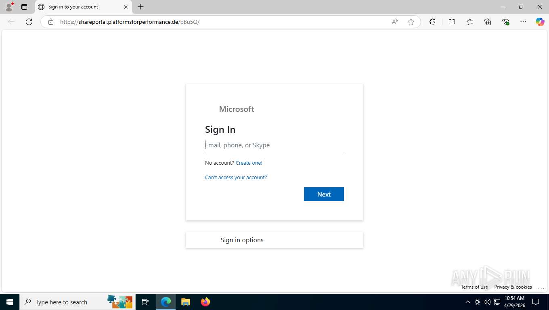This screenshot has height=310, width=549.
Task: Follow the 'Create one!' link
Action: [249, 163]
